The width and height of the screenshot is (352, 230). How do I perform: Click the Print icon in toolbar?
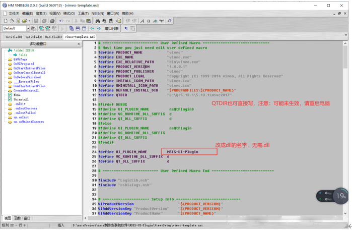pyautogui.click(x=52, y=21)
